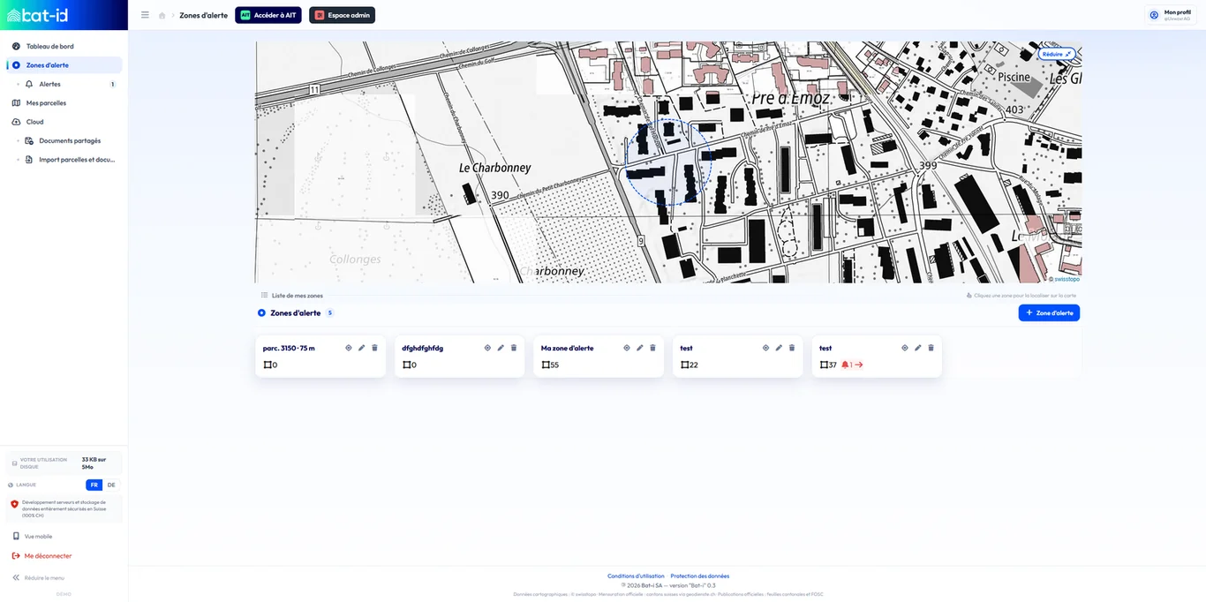This screenshot has height=602, width=1206.
Task: Click the zone count badge 5
Action: click(x=330, y=312)
